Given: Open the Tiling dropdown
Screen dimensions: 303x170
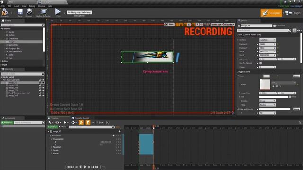Looking at the screenshot, I should click(x=267, y=105).
